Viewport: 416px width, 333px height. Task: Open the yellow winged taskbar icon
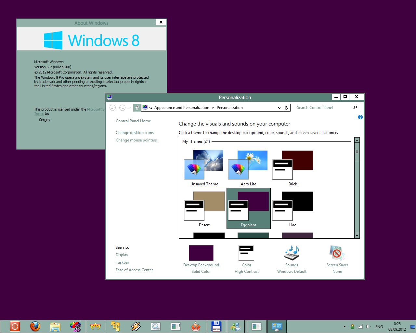[x=96, y=326]
